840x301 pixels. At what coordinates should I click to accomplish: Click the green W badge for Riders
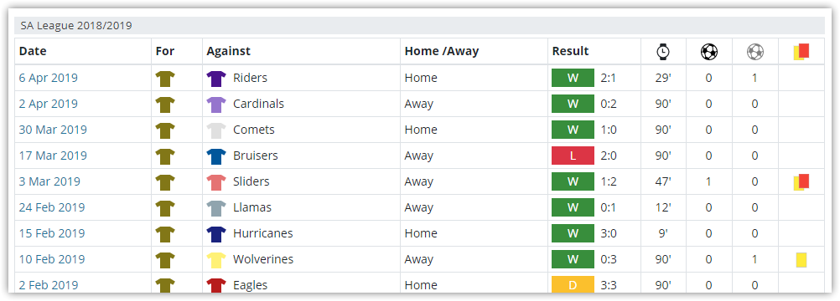[x=573, y=78]
